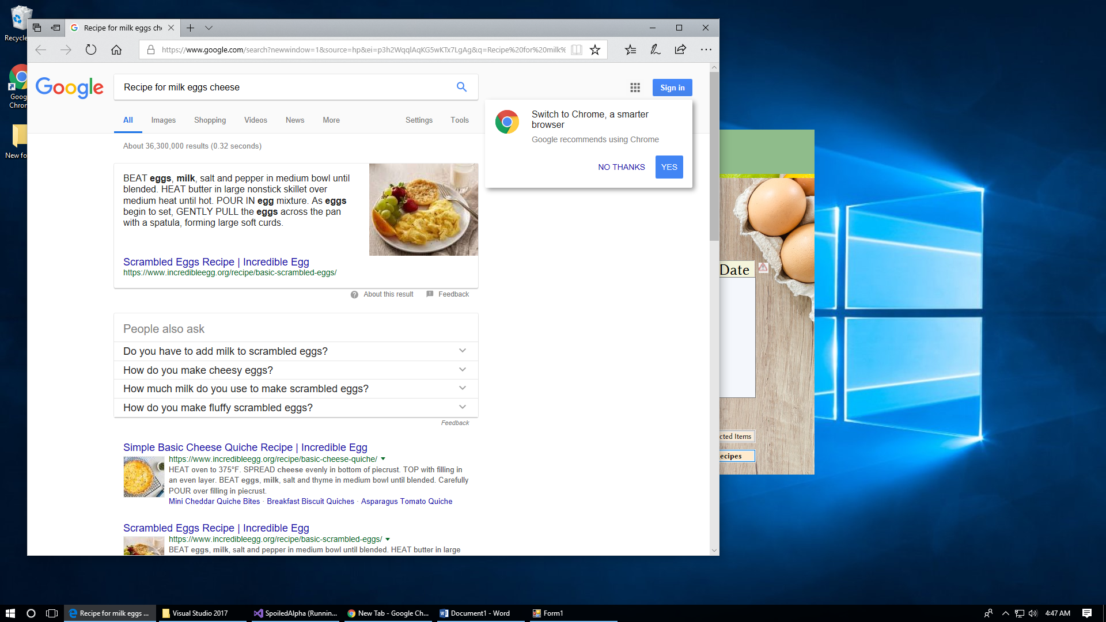Expand 'How do you make fluffy scrambled eggs?'
Image resolution: width=1106 pixels, height=622 pixels.
[462, 407]
